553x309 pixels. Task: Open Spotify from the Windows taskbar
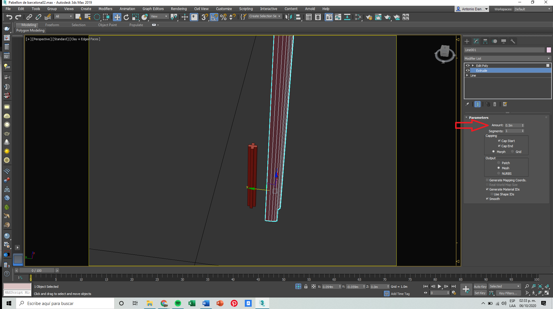[x=178, y=303]
